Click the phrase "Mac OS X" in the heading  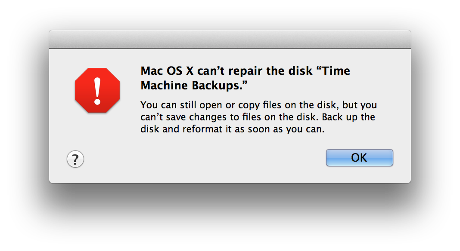click(167, 71)
